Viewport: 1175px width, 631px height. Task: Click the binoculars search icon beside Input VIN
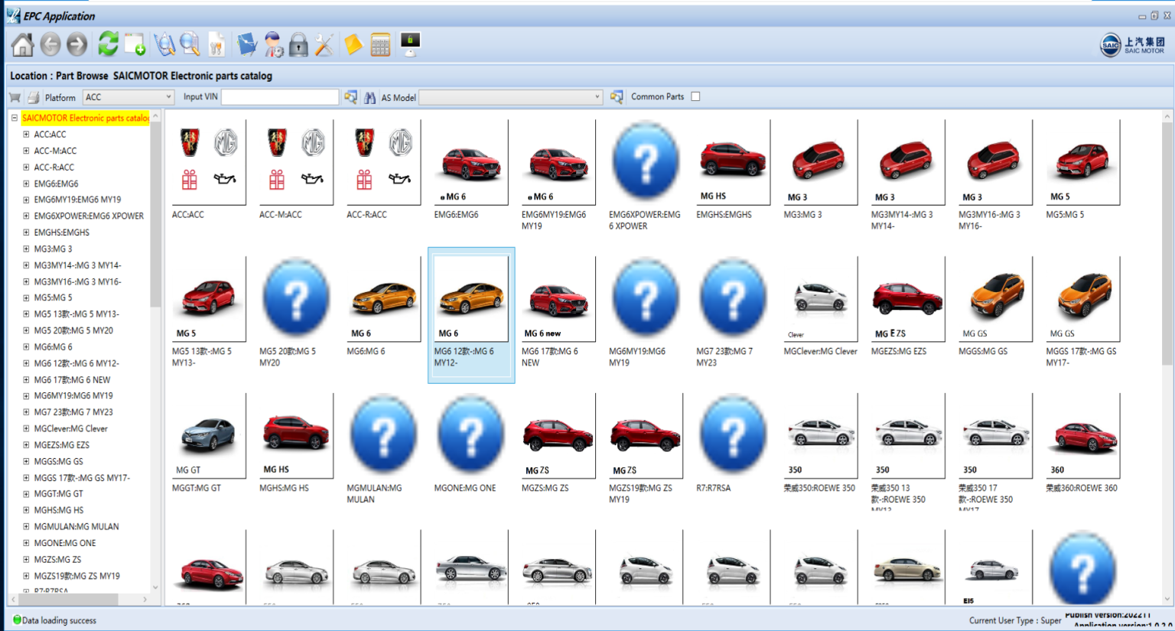point(370,97)
